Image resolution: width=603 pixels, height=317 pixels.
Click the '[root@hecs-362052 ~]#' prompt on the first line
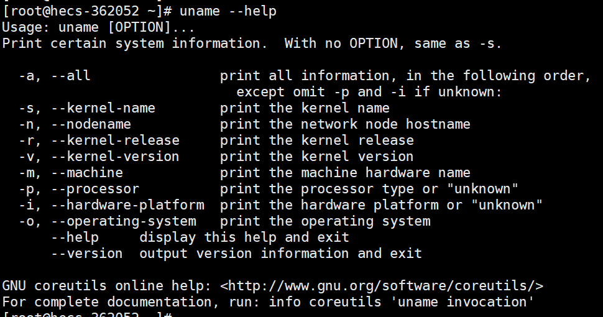(86, 11)
